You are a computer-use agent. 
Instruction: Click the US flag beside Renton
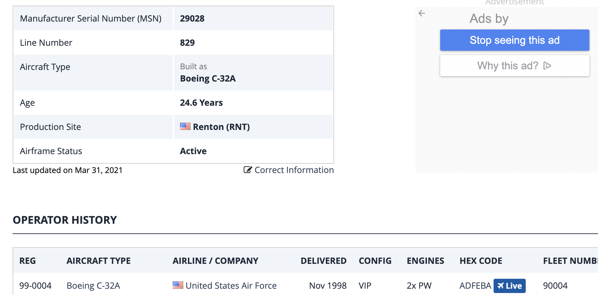pos(185,126)
